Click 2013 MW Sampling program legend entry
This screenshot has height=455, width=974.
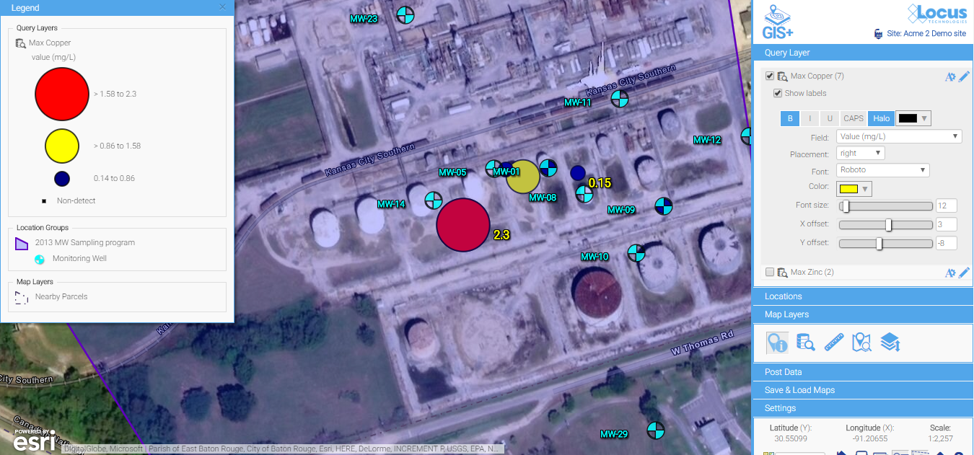85,243
